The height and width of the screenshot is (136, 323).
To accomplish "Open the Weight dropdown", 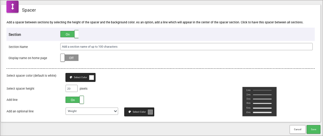I will pos(92,111).
